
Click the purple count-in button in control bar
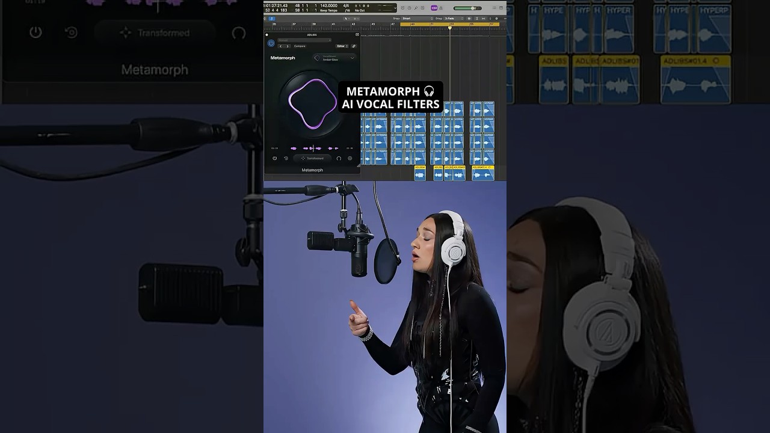click(434, 8)
